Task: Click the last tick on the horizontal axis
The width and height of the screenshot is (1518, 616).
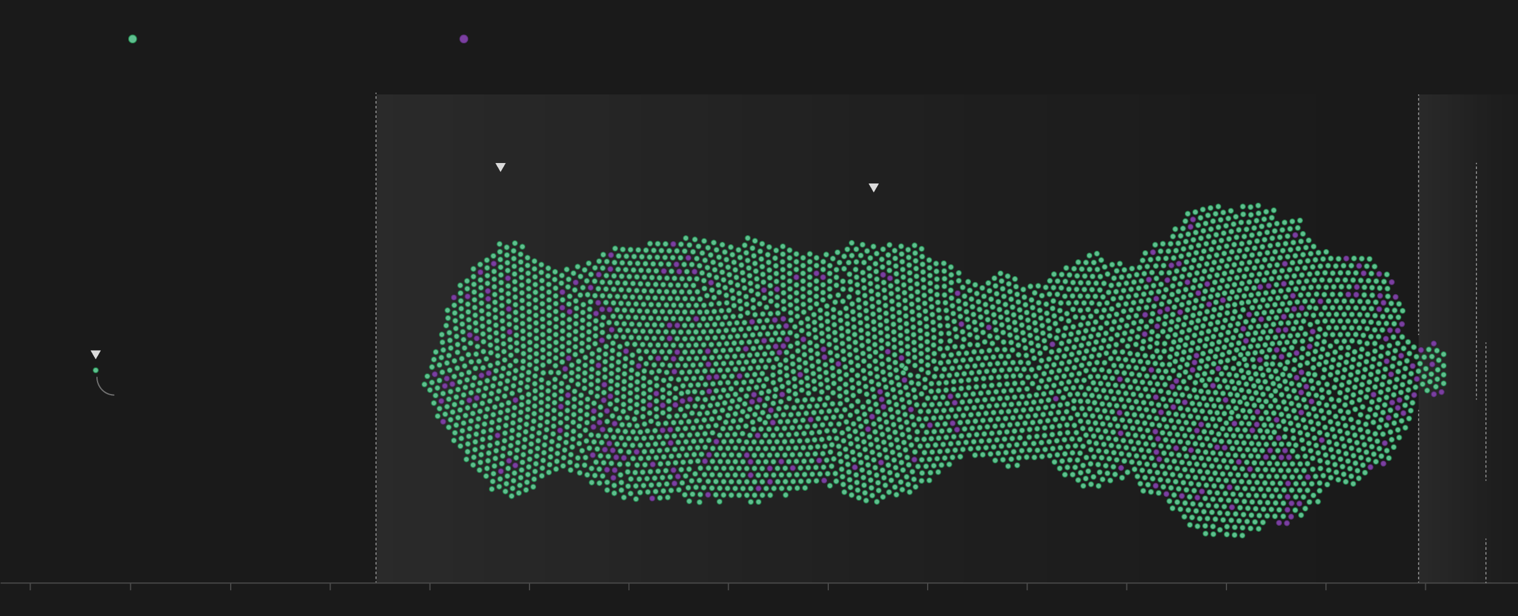Action: click(x=1425, y=587)
